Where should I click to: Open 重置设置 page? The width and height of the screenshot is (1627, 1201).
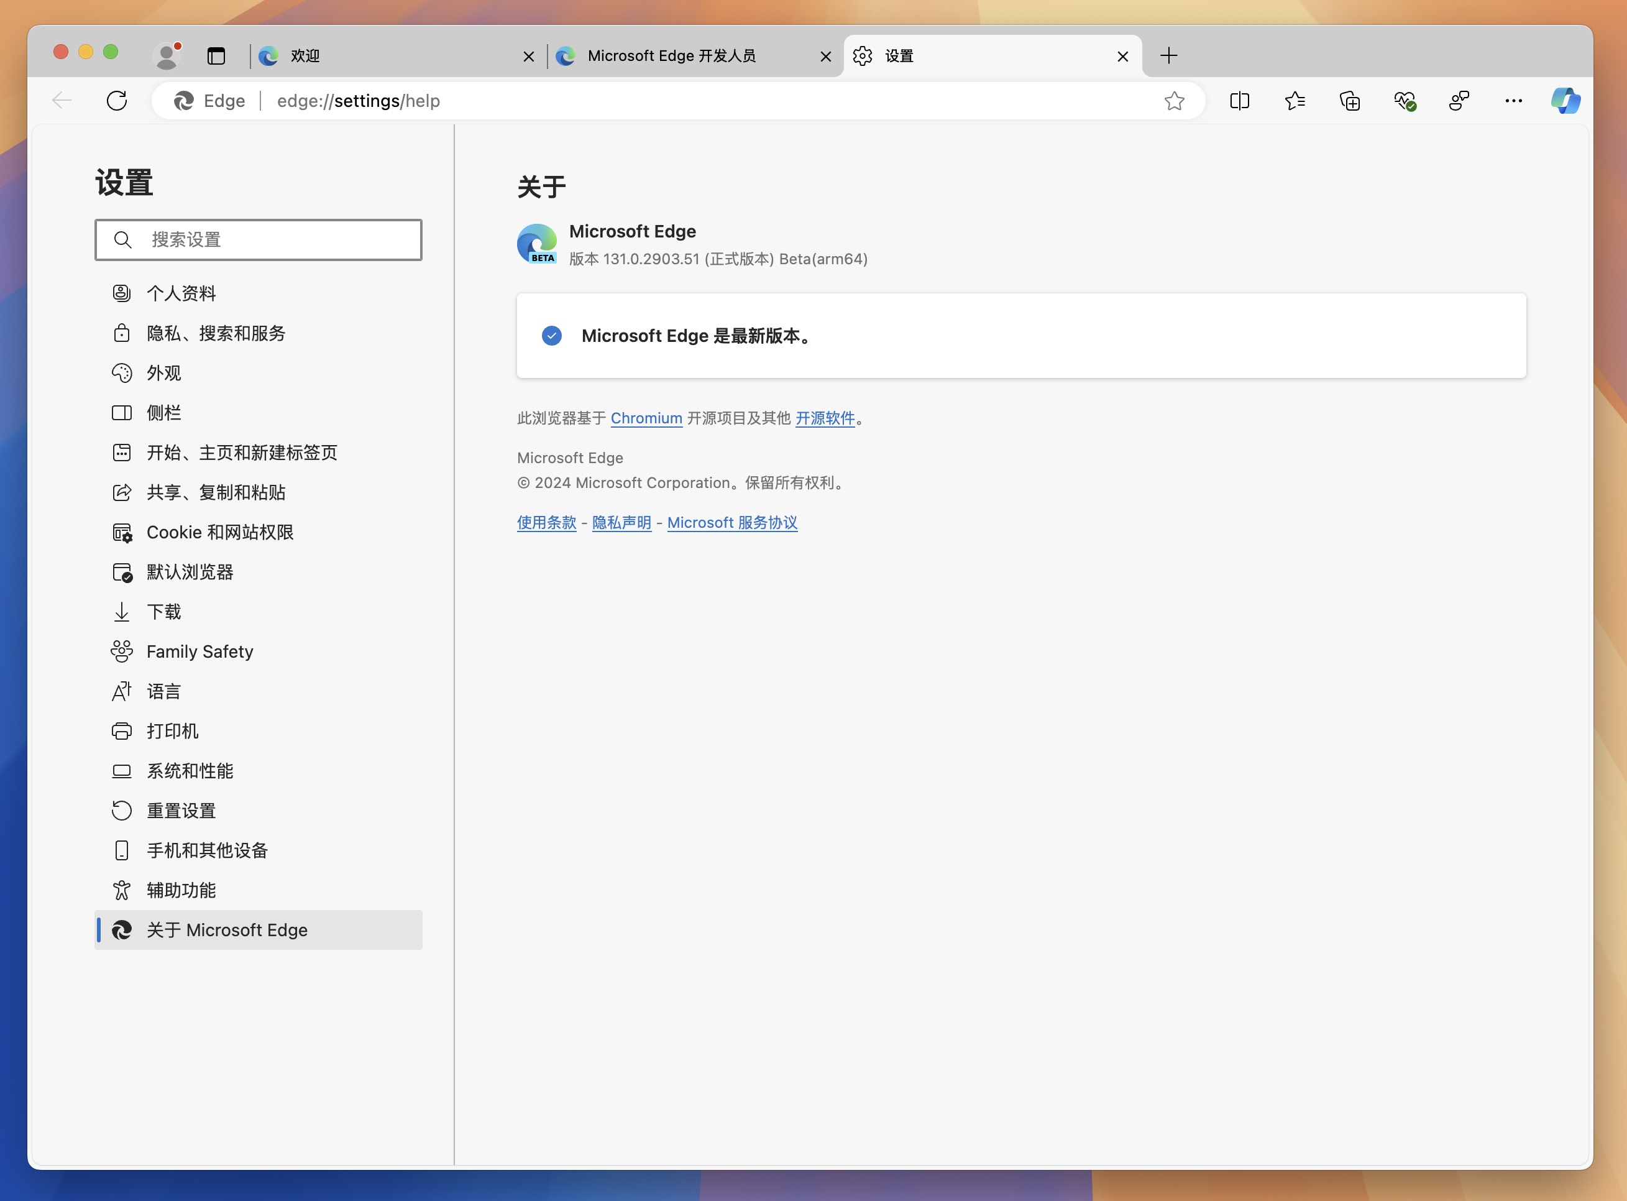tap(258, 811)
